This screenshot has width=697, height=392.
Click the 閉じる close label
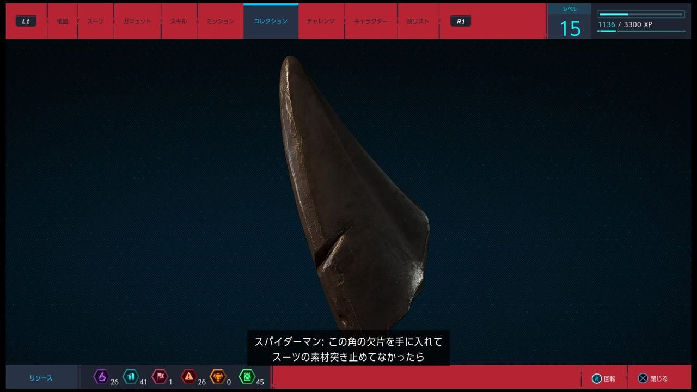coord(659,378)
